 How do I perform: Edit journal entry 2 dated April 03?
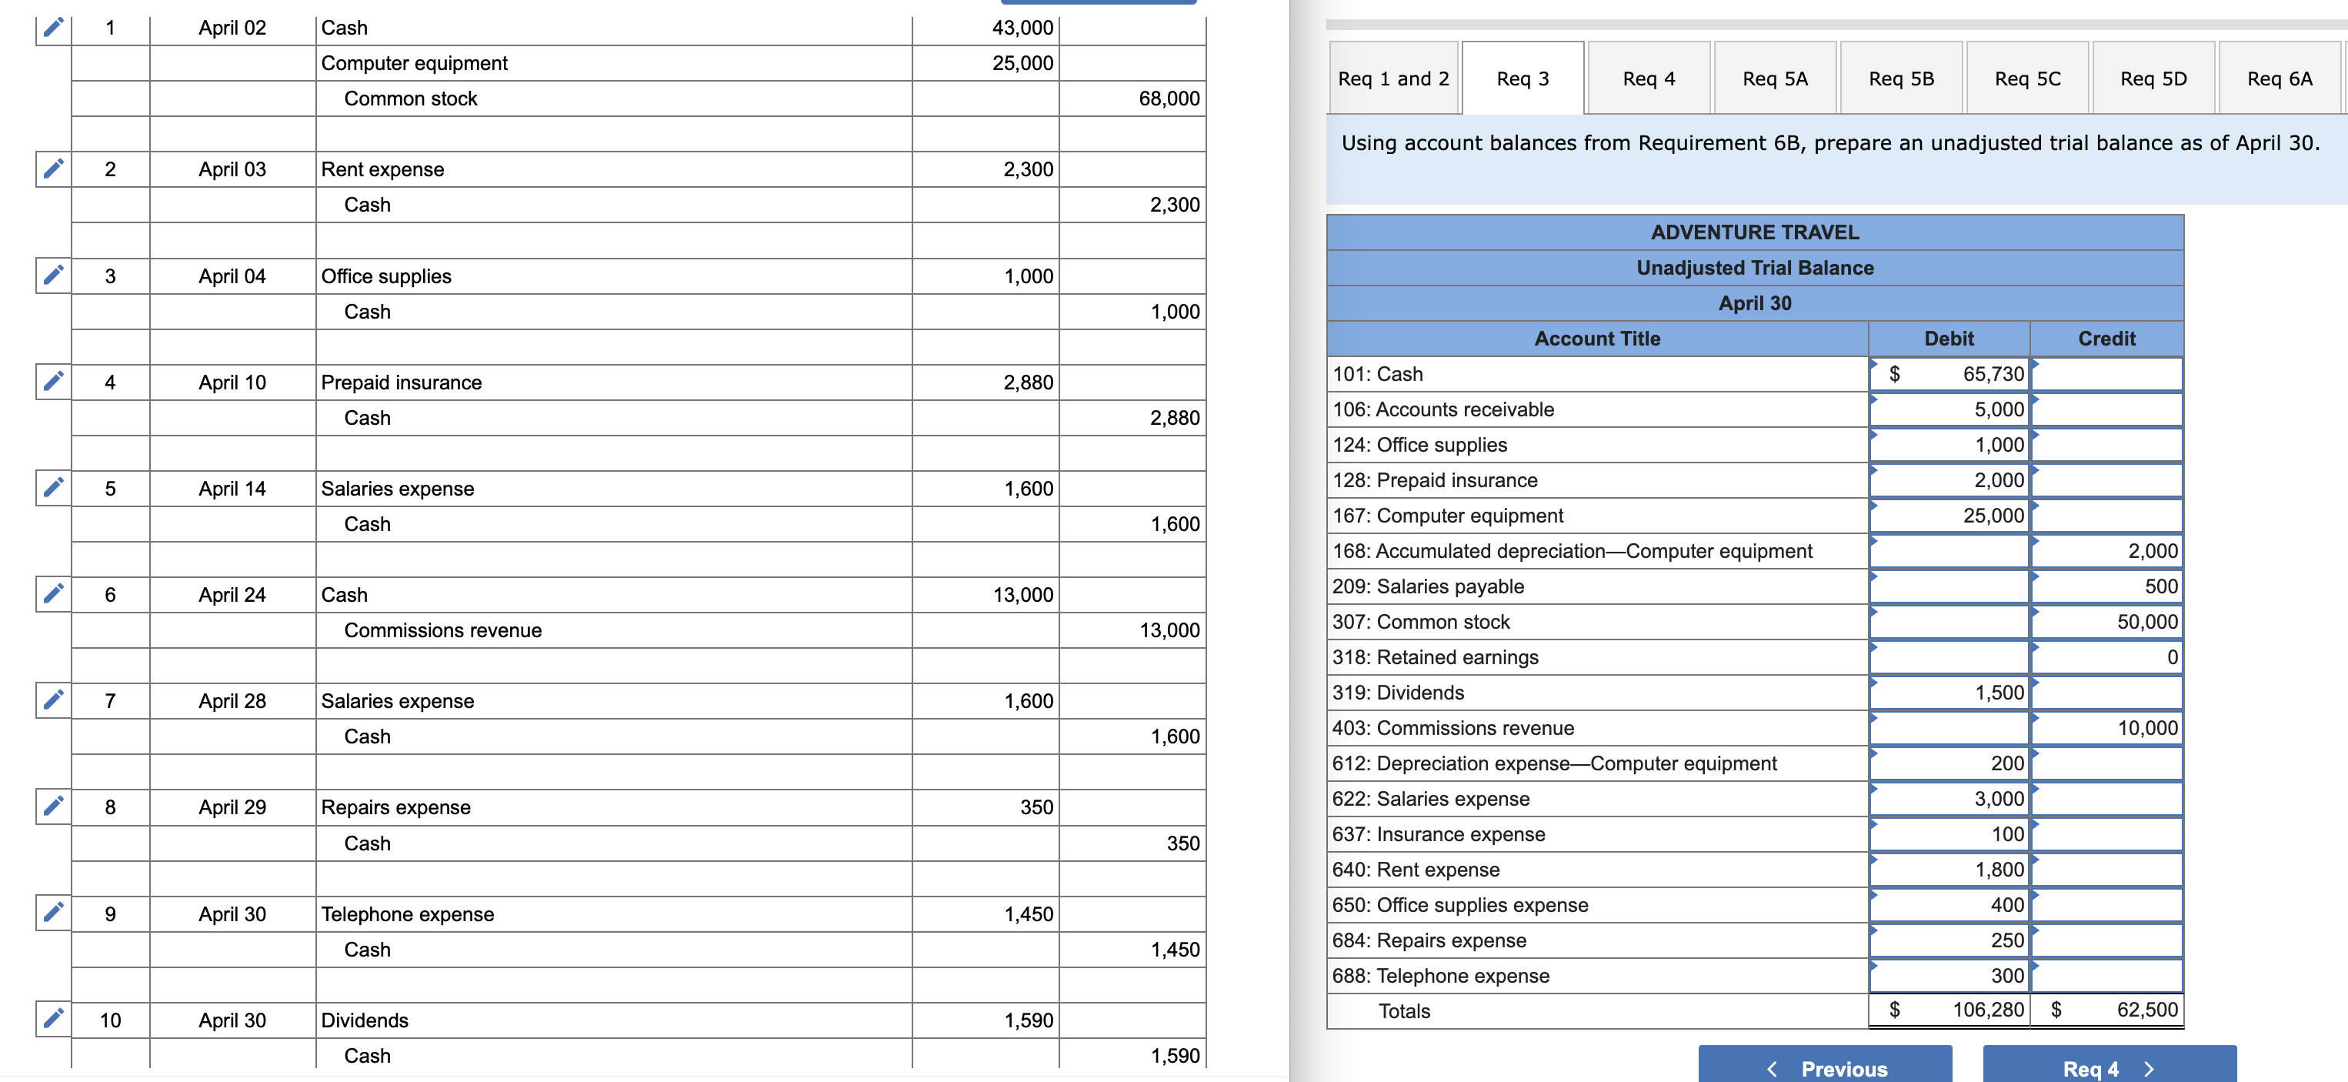tap(54, 169)
